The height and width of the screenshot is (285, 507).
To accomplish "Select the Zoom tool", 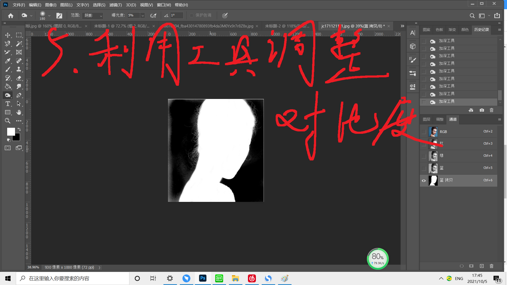I will [x=8, y=121].
